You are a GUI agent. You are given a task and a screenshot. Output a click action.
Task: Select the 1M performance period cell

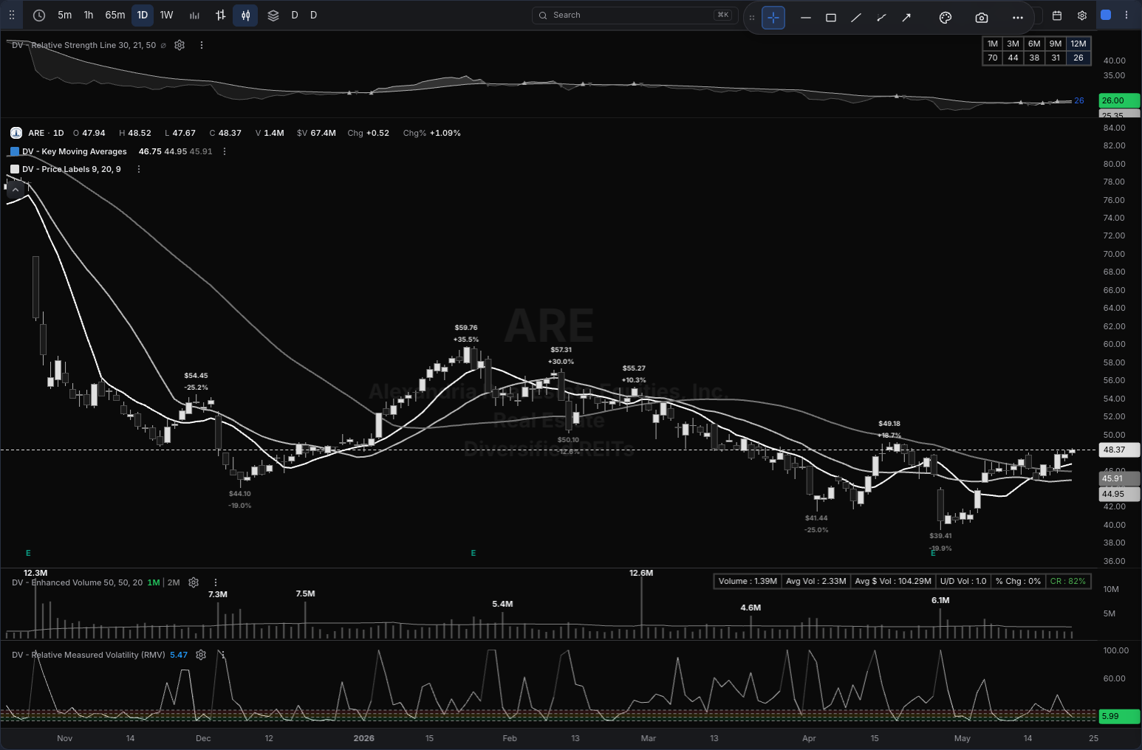(x=993, y=44)
